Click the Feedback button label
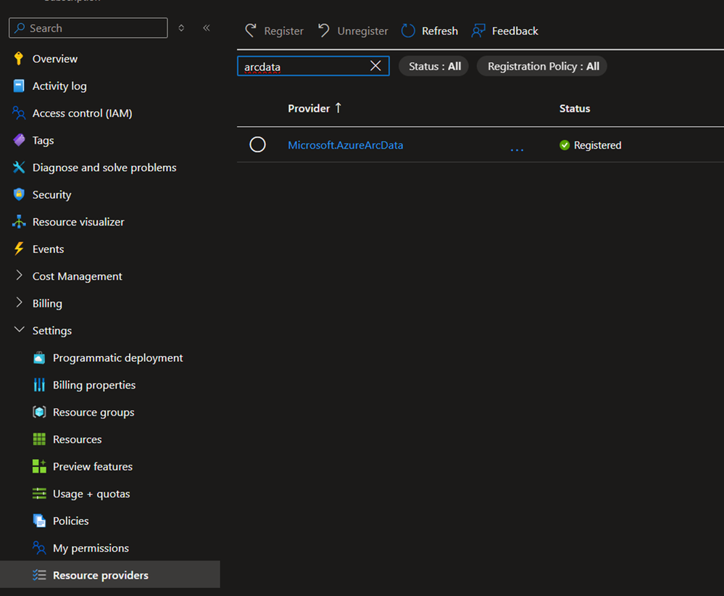724x596 pixels. point(515,31)
